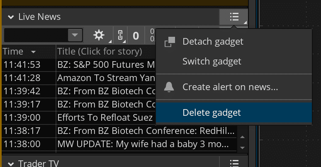Select Switch gadget from the menu

point(212,62)
